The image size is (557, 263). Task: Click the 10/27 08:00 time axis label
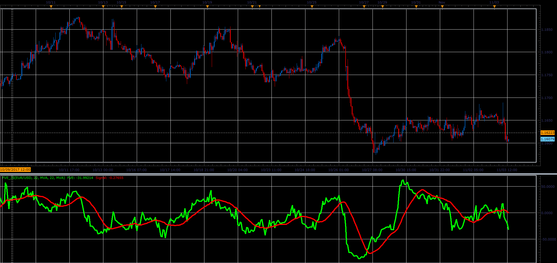pyautogui.click(x=372, y=170)
